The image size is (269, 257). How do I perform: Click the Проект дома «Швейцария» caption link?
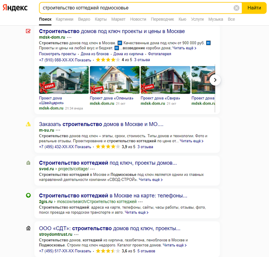(51, 100)
